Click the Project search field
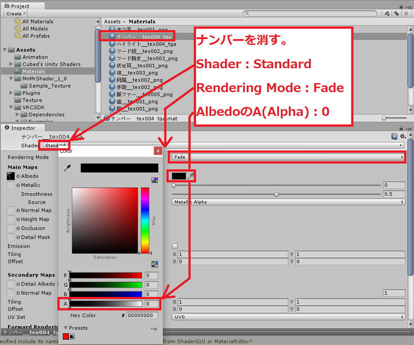414x345 pixels. 309,13
